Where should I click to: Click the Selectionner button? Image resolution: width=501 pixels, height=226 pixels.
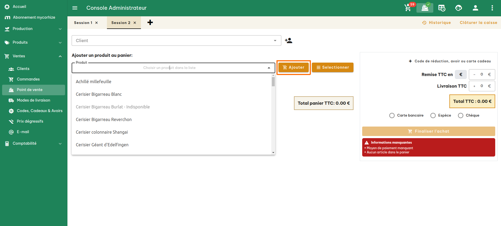coord(332,67)
